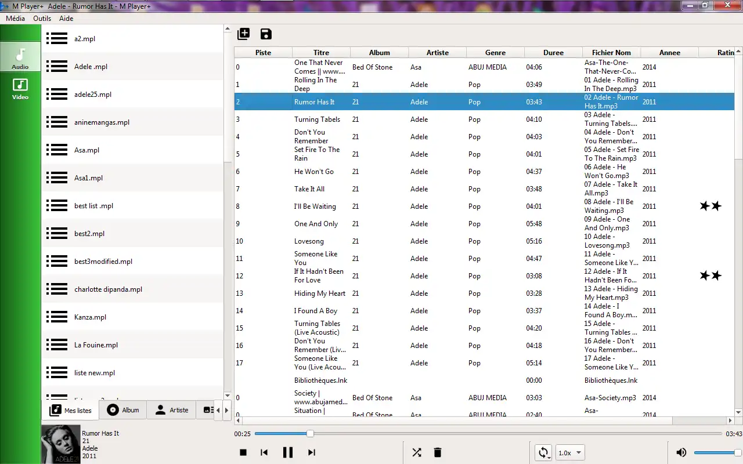This screenshot has height=464, width=743.
Task: Save the playlist with floppy icon
Action: [x=266, y=34]
